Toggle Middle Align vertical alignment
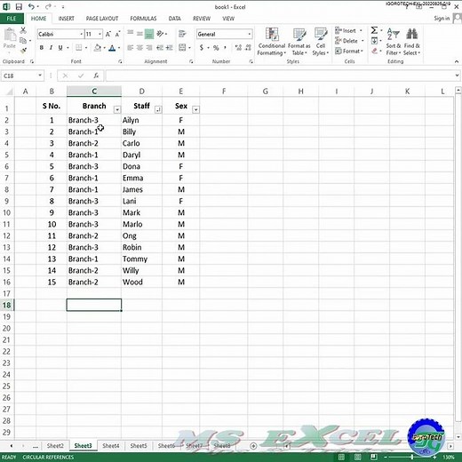The image size is (462, 462). 139,34
